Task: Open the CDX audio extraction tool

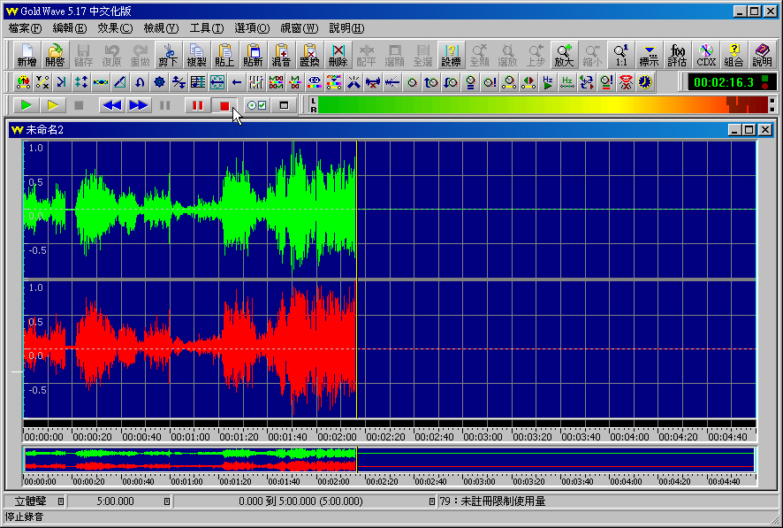Action: 705,55
